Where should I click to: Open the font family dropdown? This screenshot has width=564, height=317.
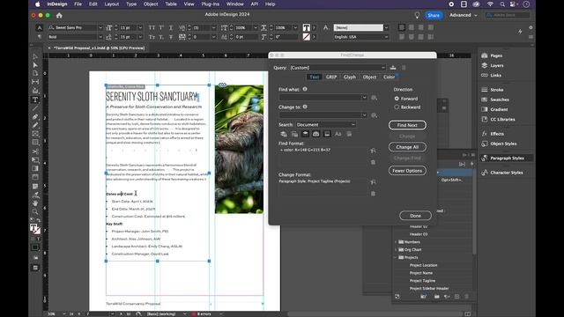pos(100,27)
